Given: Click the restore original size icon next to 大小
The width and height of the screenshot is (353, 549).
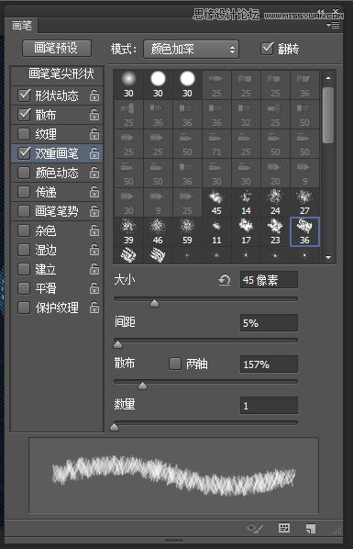Looking at the screenshot, I should click(x=225, y=280).
